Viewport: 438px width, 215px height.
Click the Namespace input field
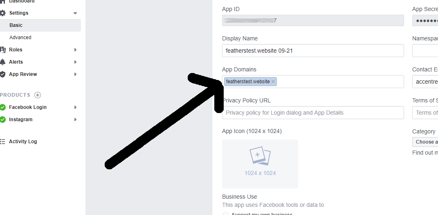tap(425, 51)
